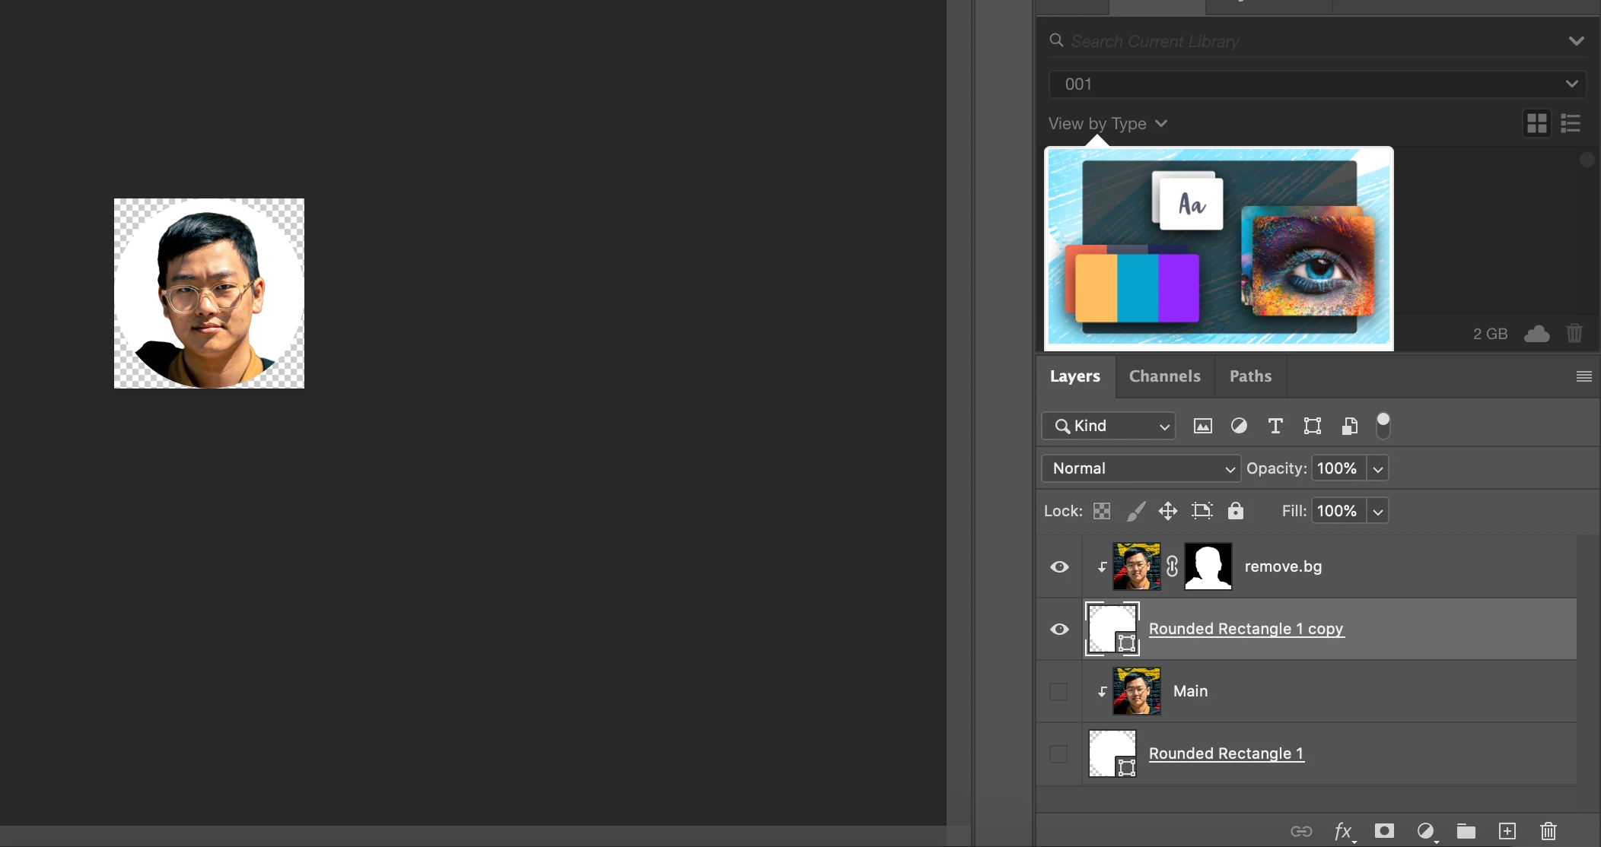Open the 001 library dropdown
1601x847 pixels.
(1316, 84)
